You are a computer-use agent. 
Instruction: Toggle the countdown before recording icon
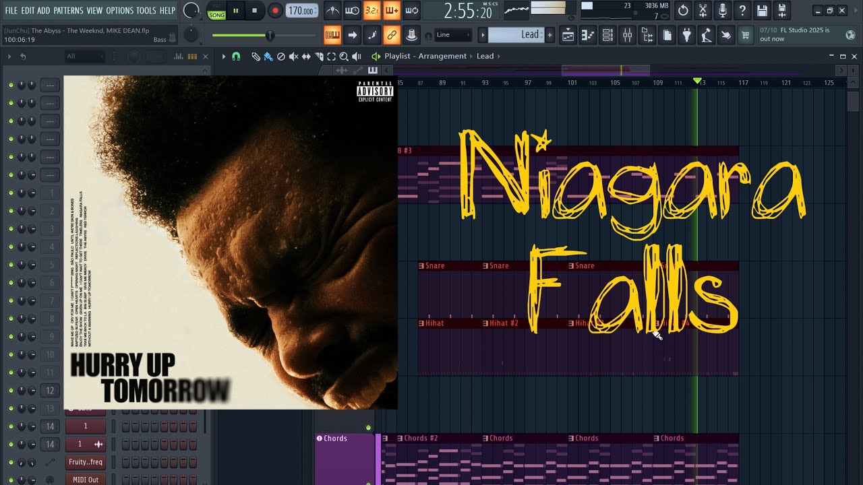point(371,11)
